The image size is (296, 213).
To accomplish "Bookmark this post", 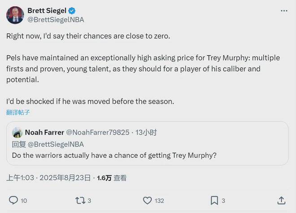I will click(x=214, y=200).
